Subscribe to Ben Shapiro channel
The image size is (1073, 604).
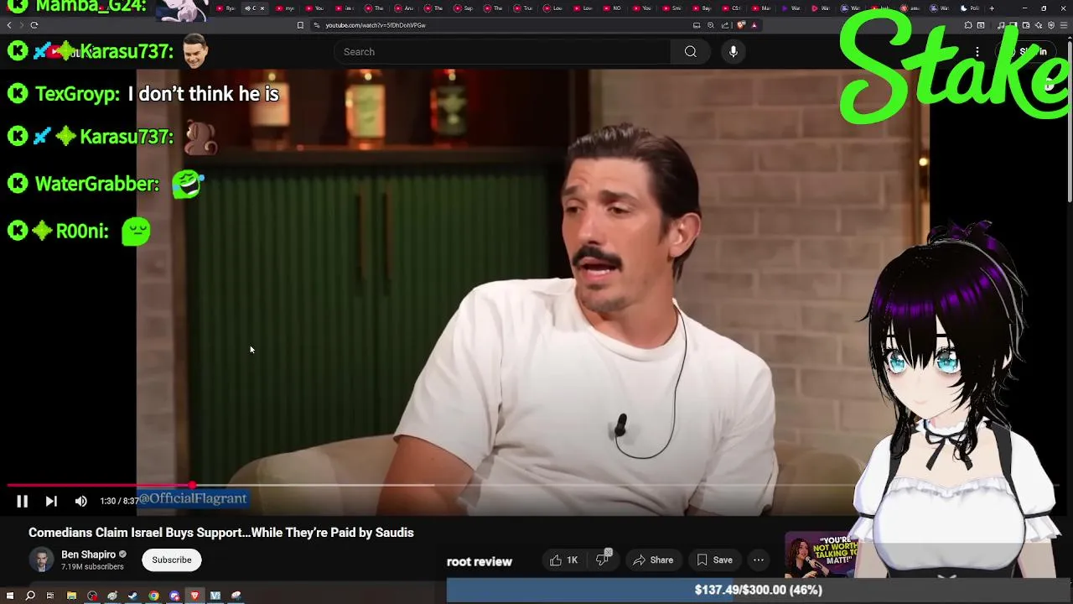pyautogui.click(x=172, y=560)
